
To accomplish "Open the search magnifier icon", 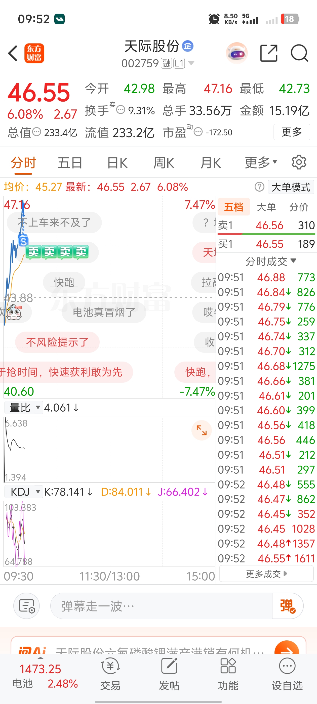I will pos(299,53).
